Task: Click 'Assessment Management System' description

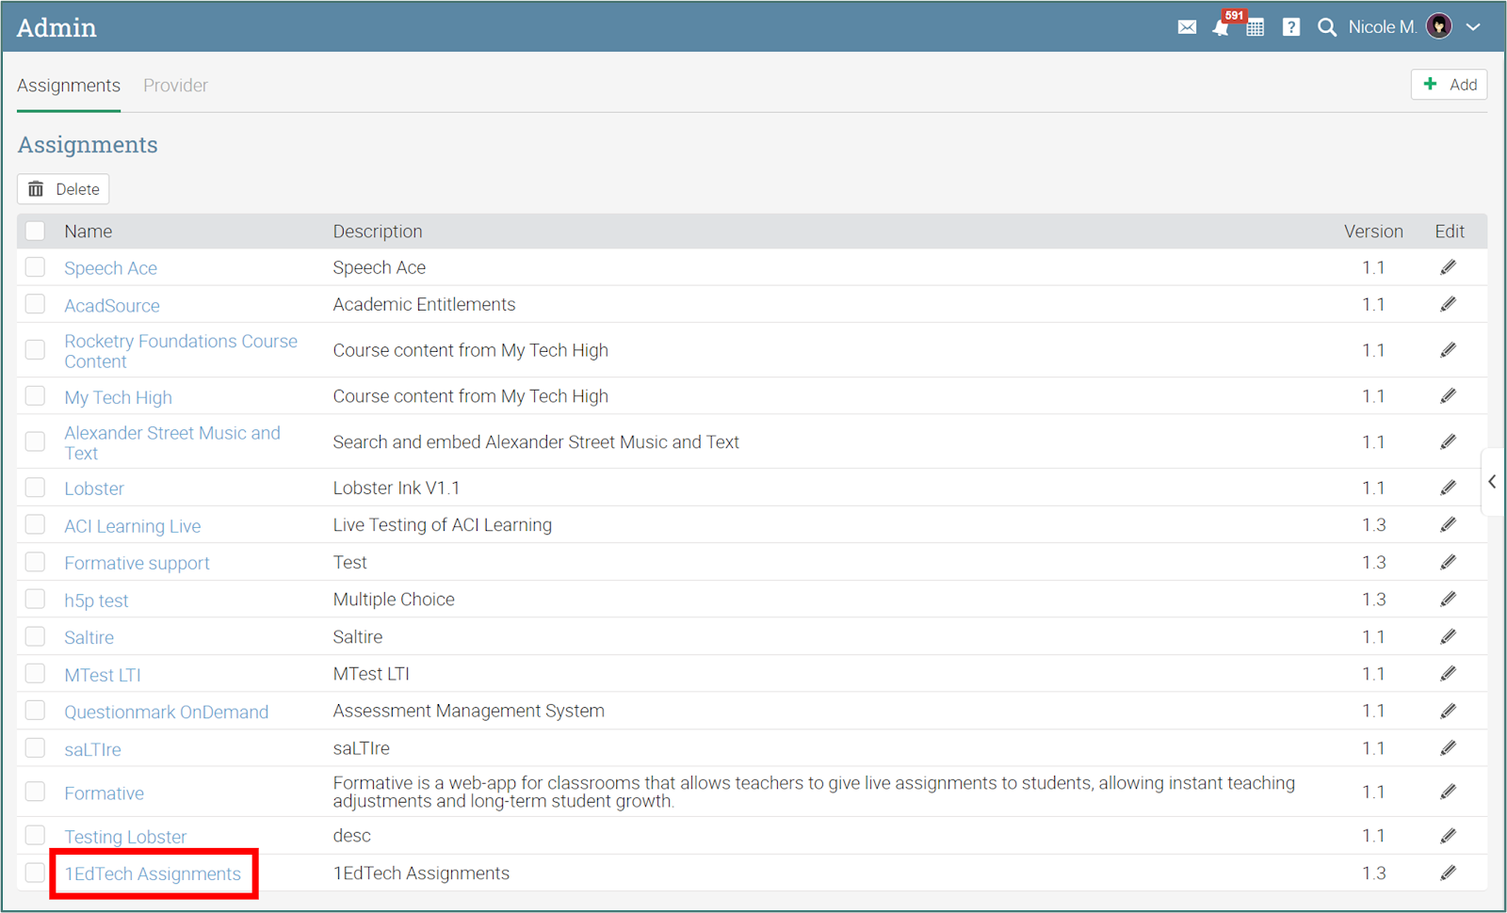Action: pos(469,711)
